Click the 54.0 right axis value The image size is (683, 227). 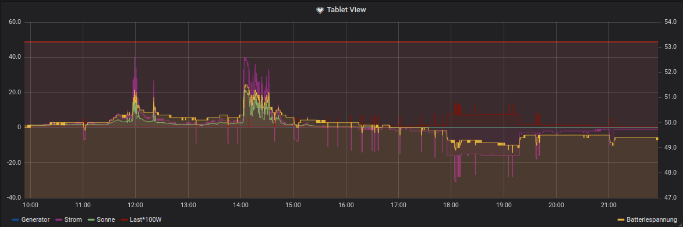coord(668,22)
